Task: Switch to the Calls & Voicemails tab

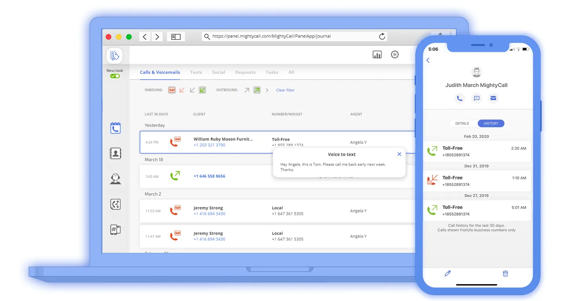Action: [x=160, y=72]
